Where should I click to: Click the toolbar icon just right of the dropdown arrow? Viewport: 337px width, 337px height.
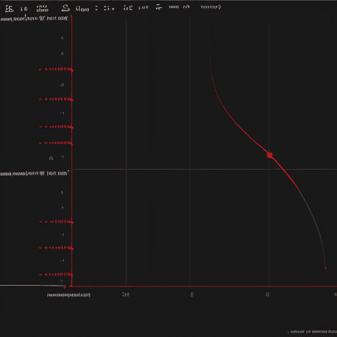tap(128, 8)
